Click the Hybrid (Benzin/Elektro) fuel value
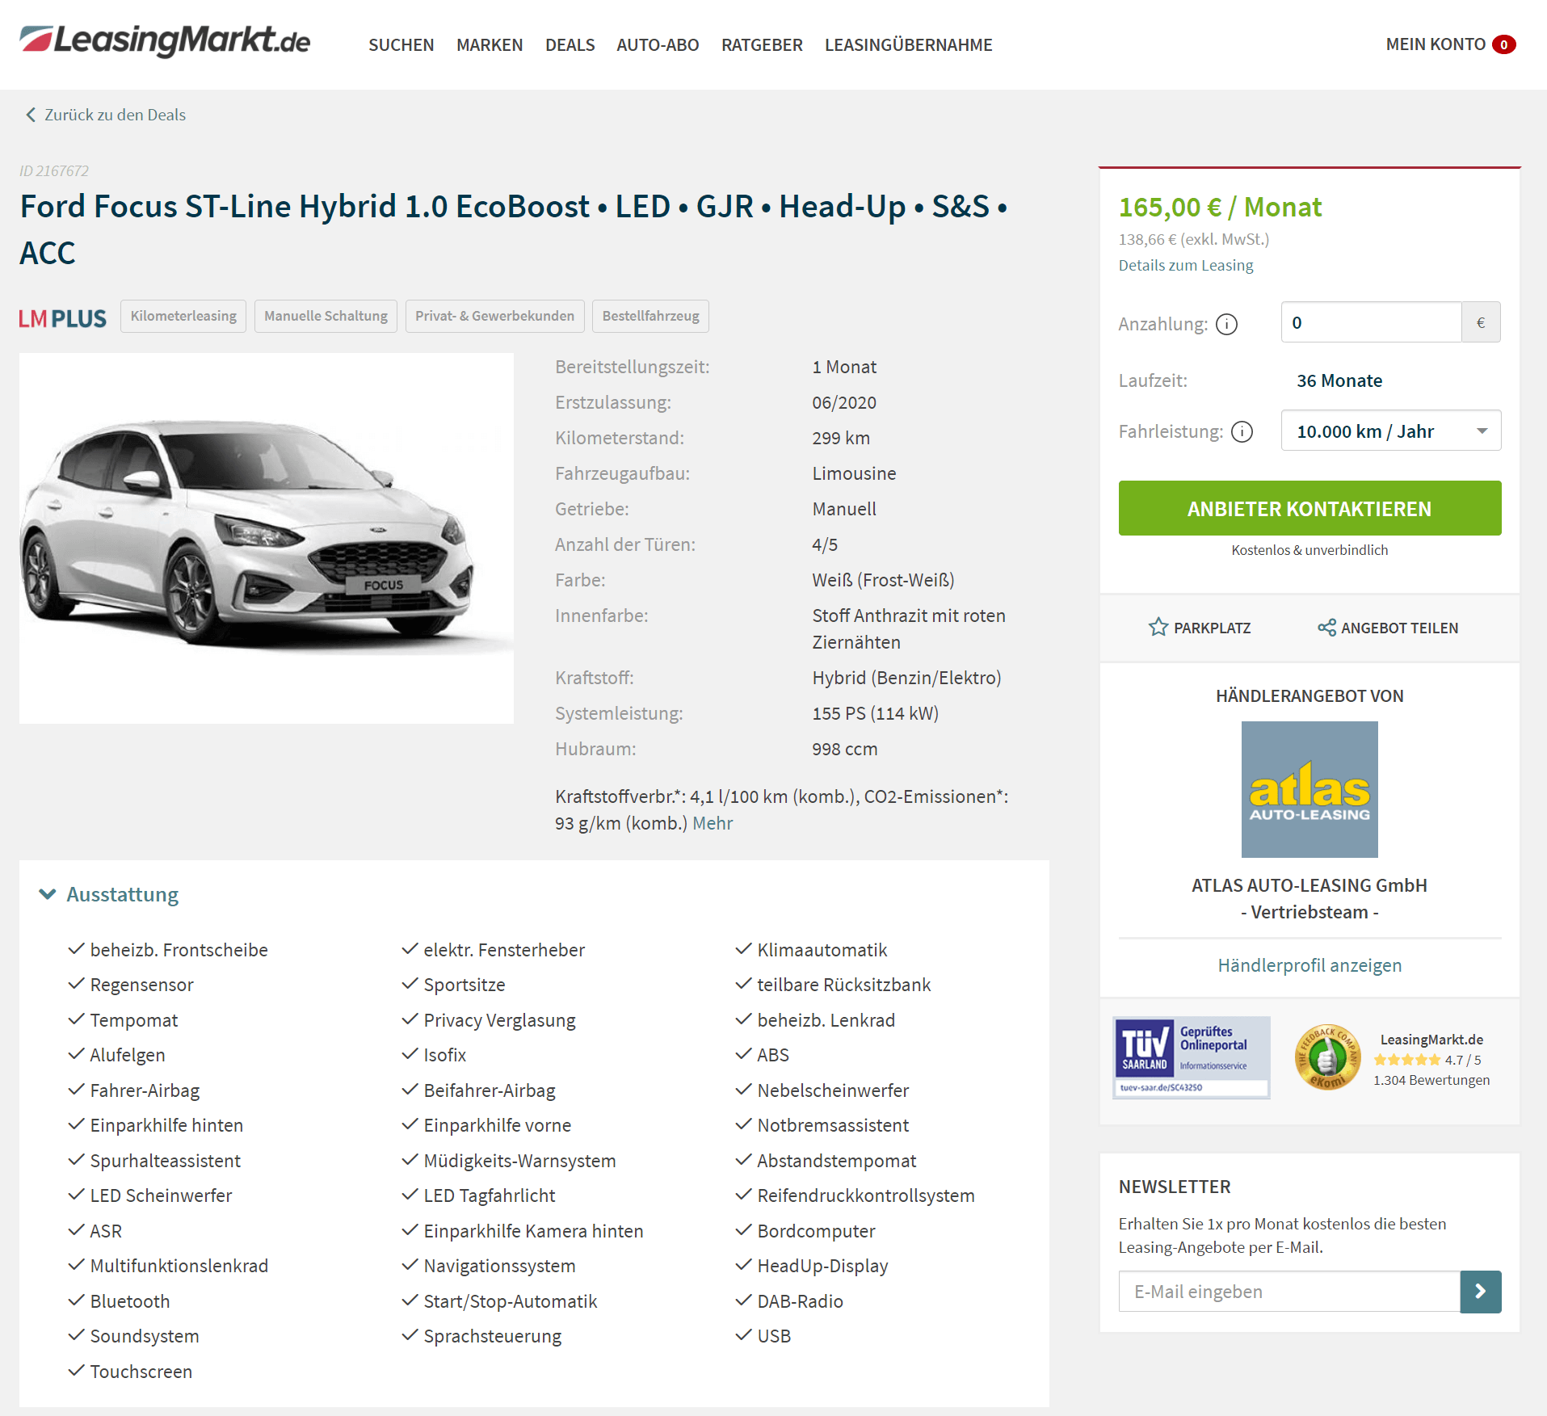The image size is (1547, 1416). tap(906, 678)
